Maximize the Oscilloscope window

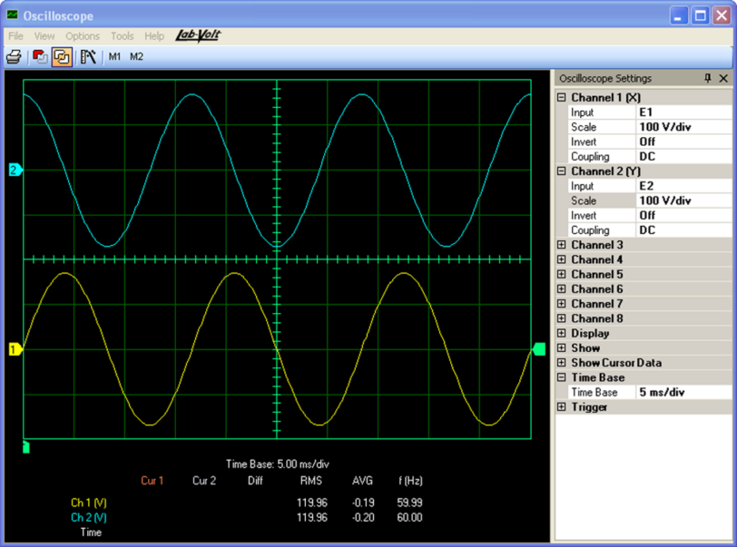coord(701,16)
